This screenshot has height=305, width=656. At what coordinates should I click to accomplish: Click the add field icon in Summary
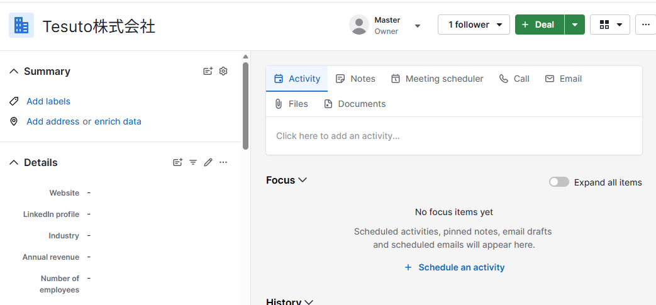[208, 71]
